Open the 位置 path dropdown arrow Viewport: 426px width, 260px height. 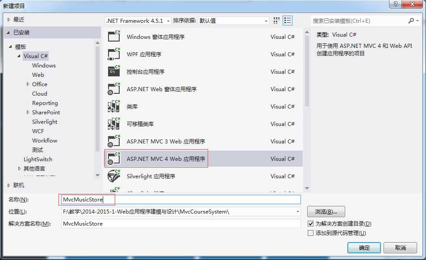coord(298,212)
